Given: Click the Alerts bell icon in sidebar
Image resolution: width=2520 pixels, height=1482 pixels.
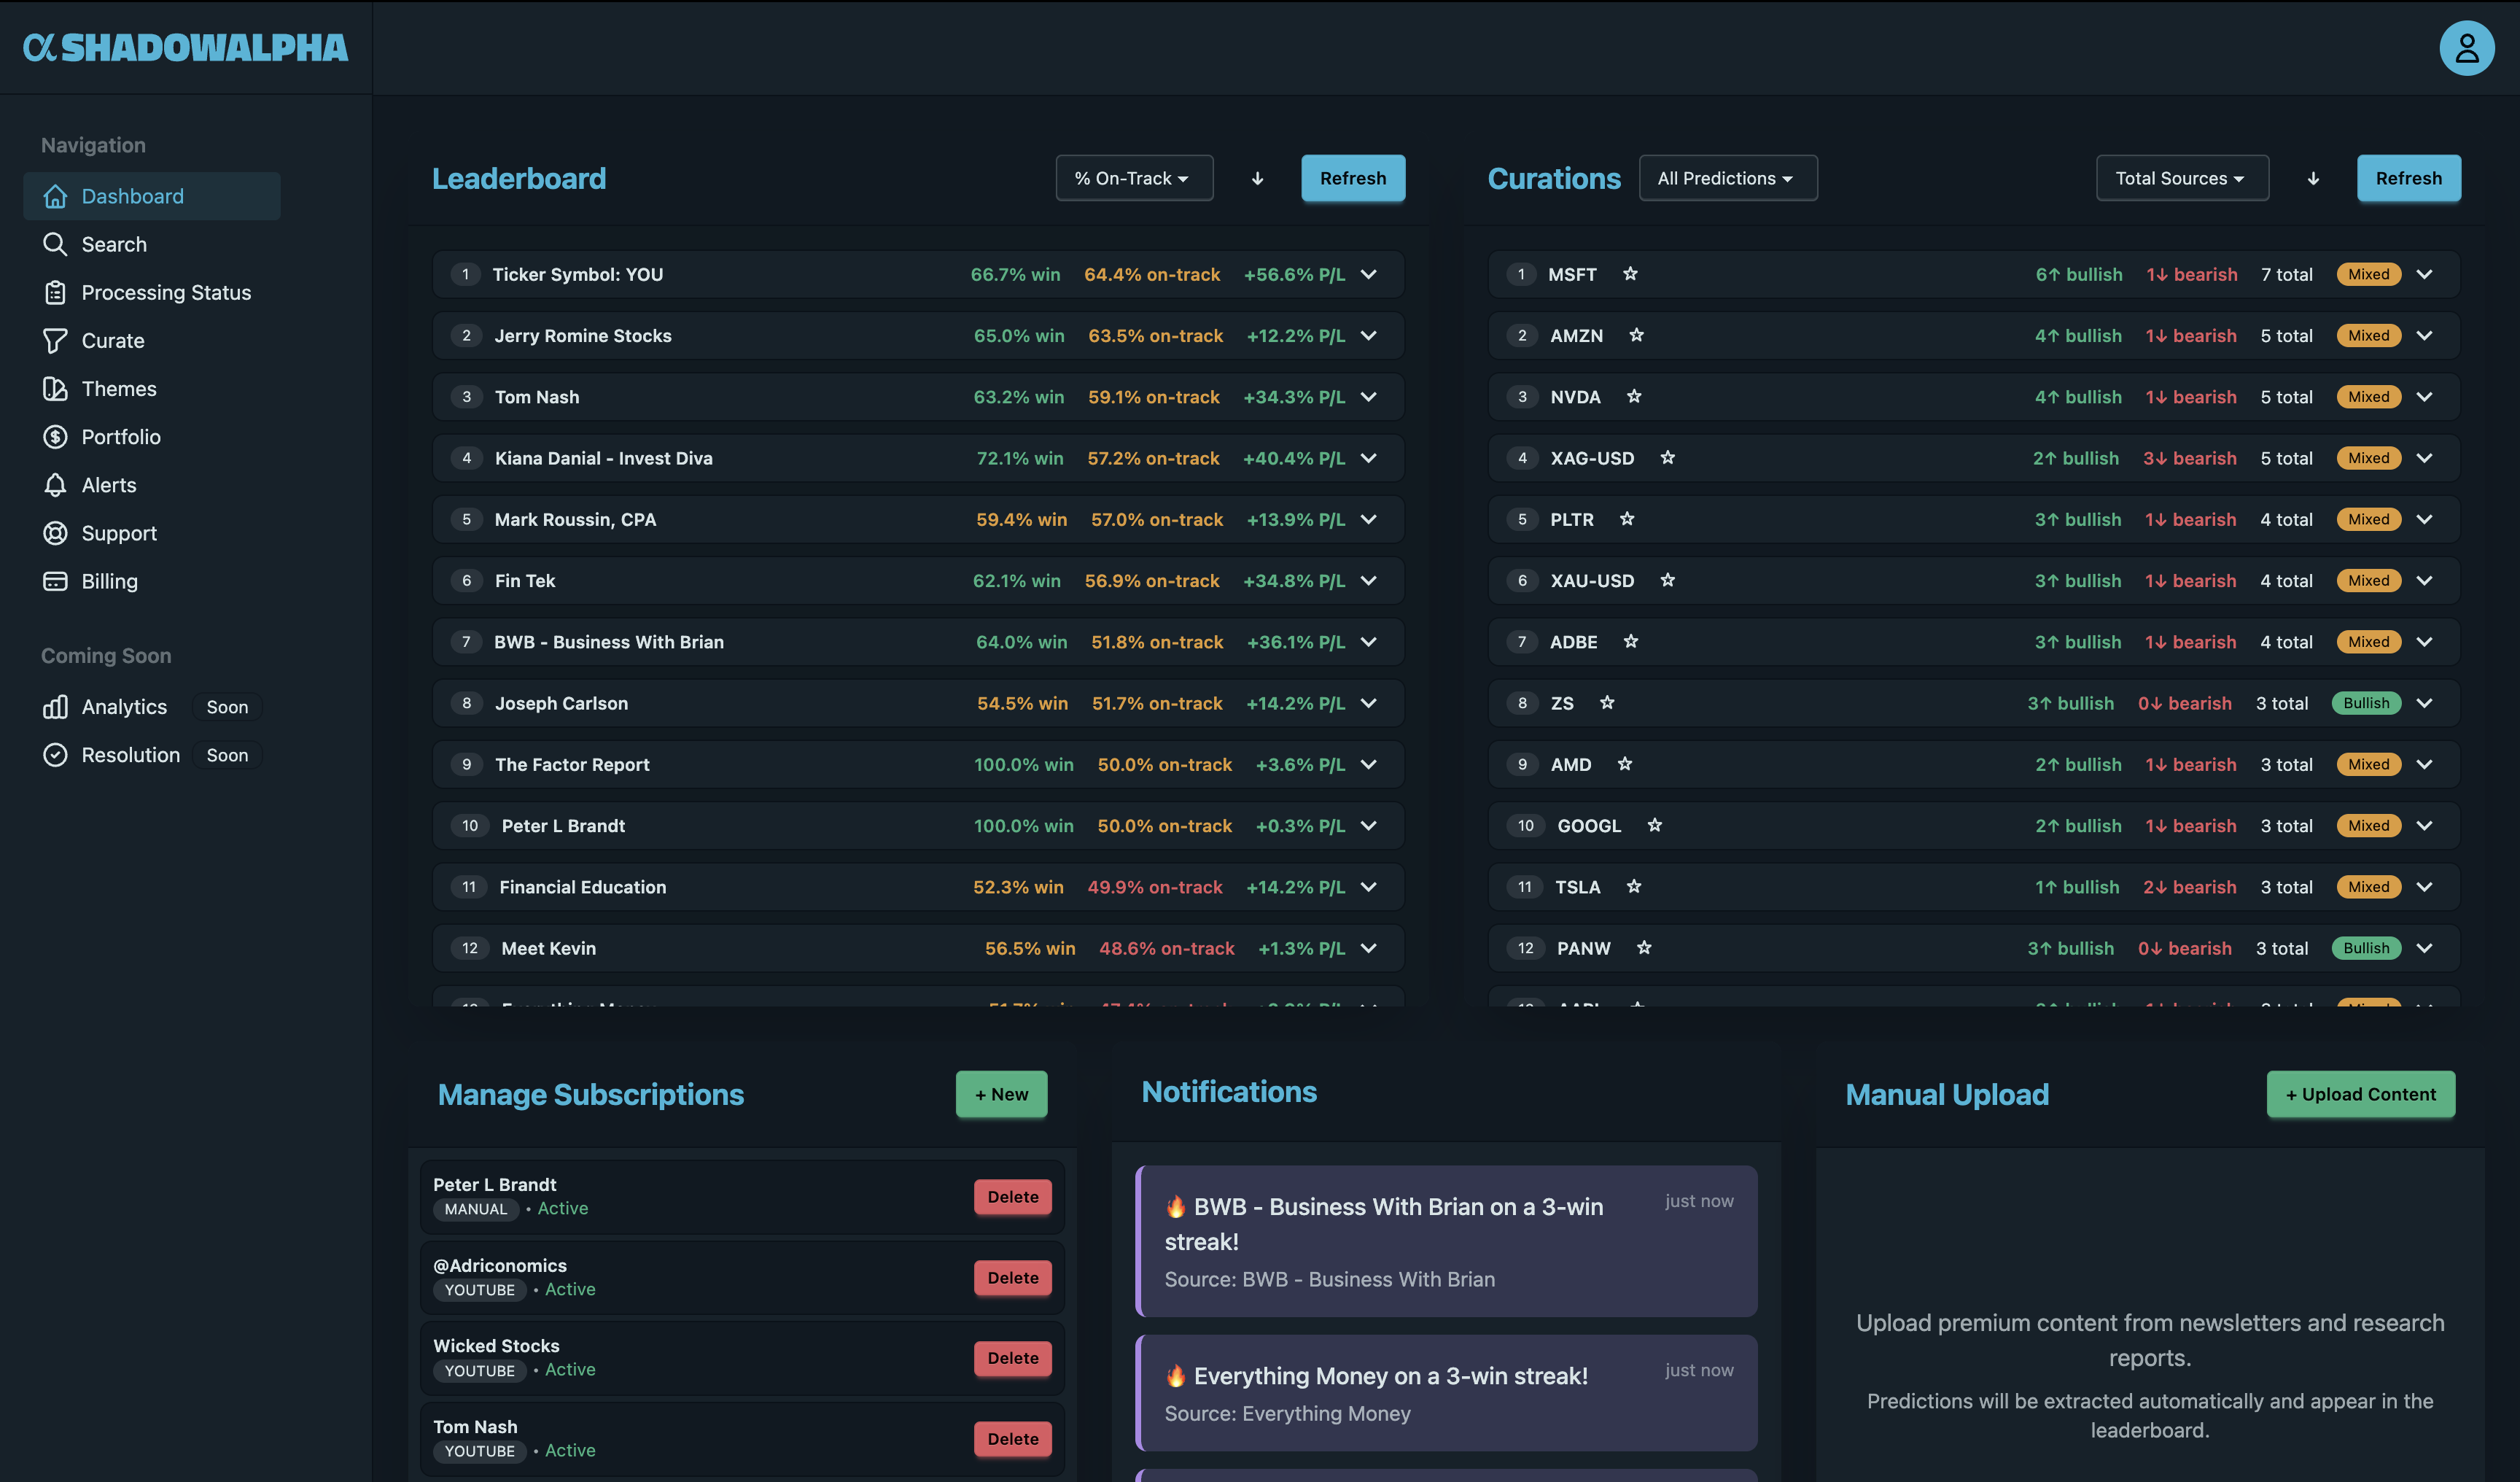Looking at the screenshot, I should [55, 485].
